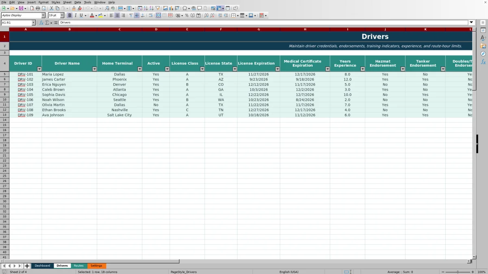Viewport: 488px width, 274px height.
Task: Click the vertical scrollbar down arrow
Action: click(x=474, y=257)
